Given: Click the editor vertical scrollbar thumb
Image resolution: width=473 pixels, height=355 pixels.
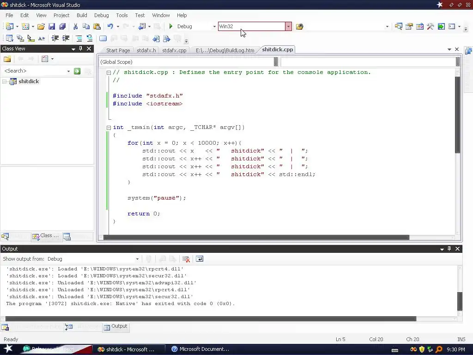Looking at the screenshot, I should (x=457, y=115).
